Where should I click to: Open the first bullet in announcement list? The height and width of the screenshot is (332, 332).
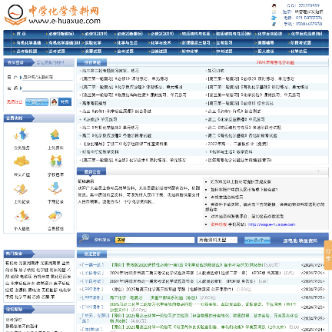click(241, 181)
